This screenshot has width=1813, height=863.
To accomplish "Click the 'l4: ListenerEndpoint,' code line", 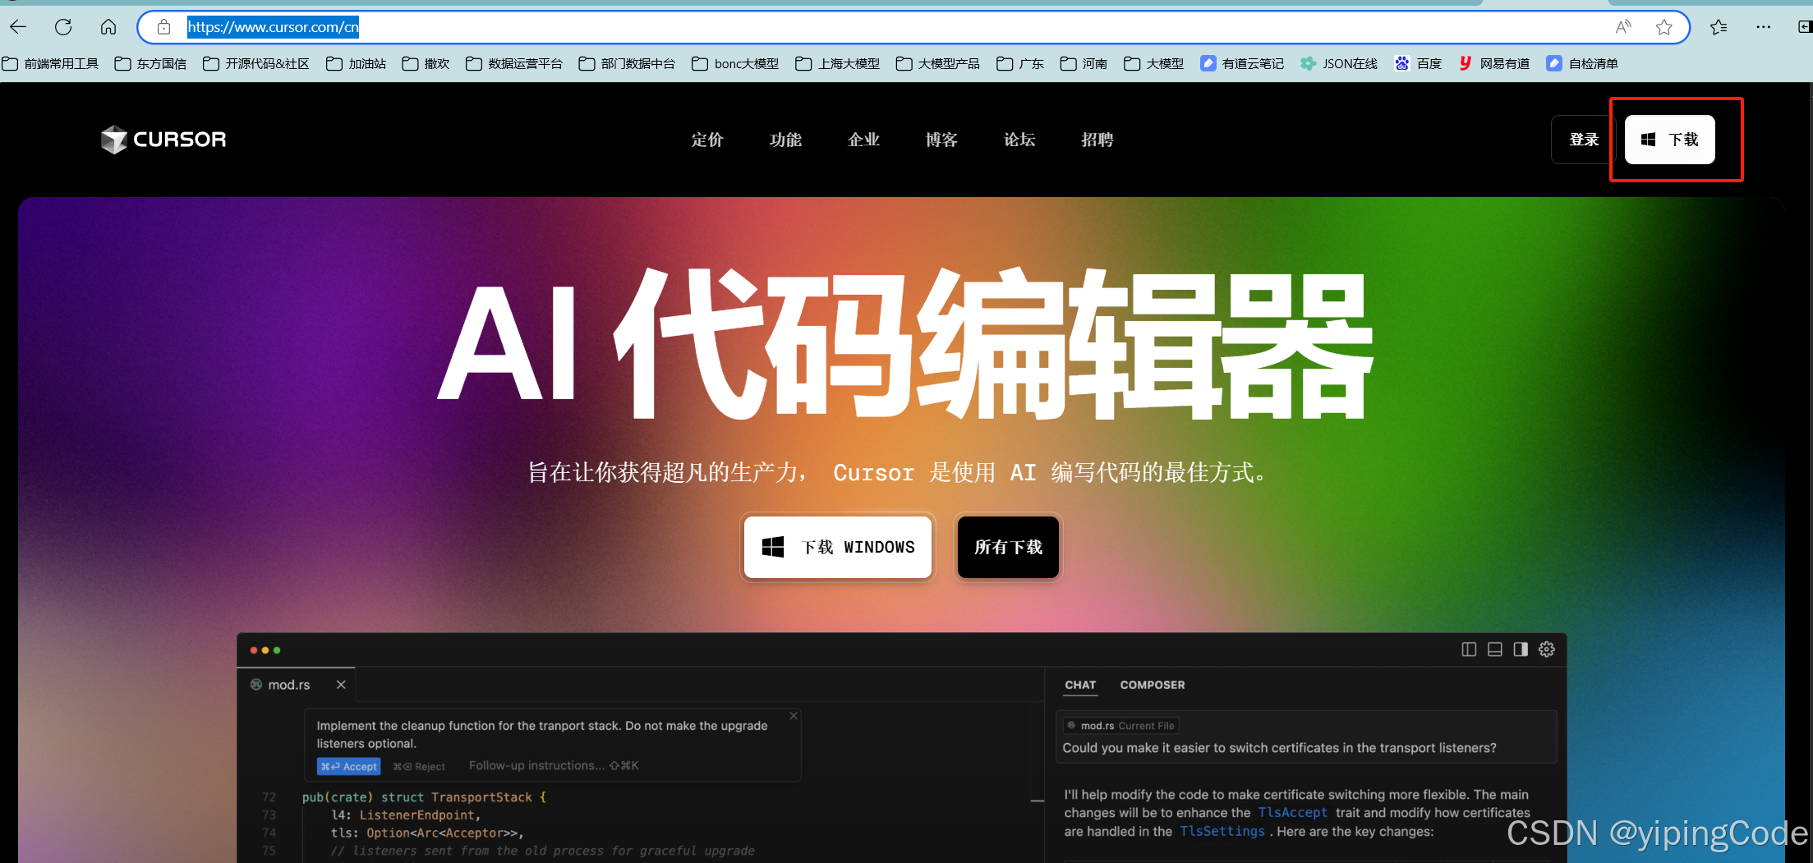I will click(406, 815).
